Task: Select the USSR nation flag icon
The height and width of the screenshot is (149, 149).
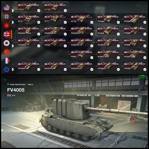Action: pos(7,25)
